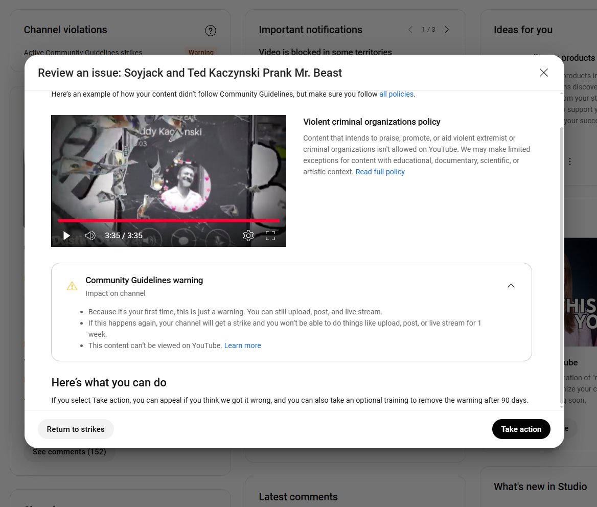Click Return to strikes button
Image resolution: width=597 pixels, height=507 pixels.
[x=75, y=429]
